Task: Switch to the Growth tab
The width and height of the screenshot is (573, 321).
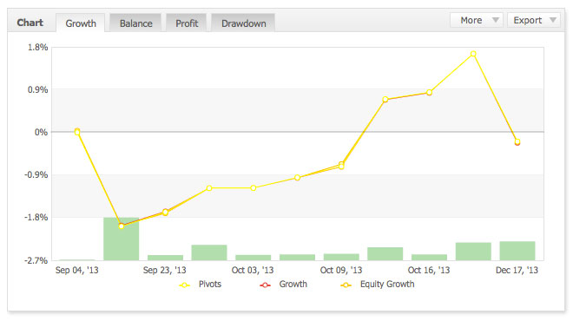Action: 81,23
